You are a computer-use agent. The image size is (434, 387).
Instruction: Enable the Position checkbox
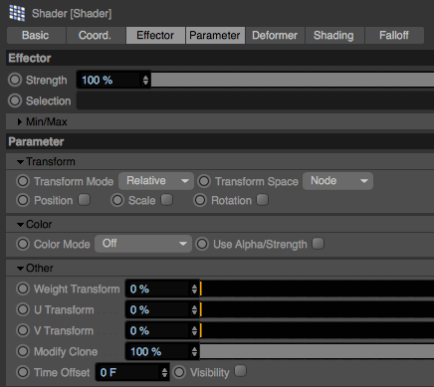click(x=85, y=200)
